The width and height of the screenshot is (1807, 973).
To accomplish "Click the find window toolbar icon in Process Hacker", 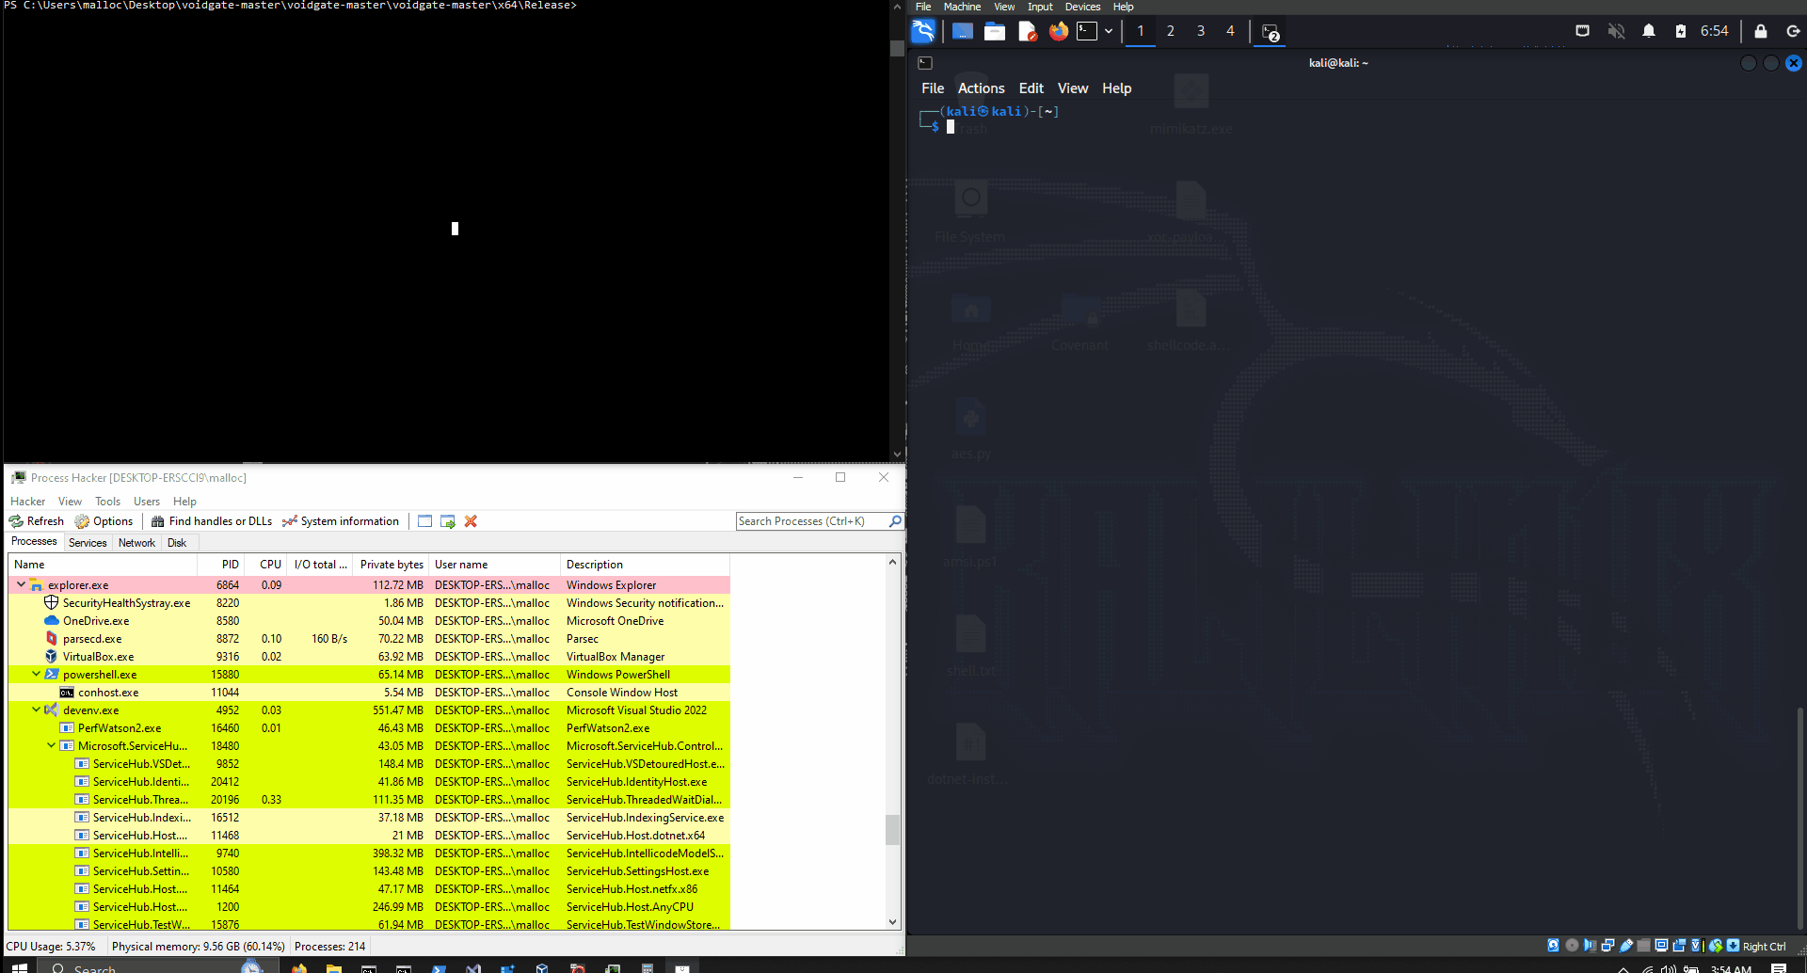I will tap(424, 521).
